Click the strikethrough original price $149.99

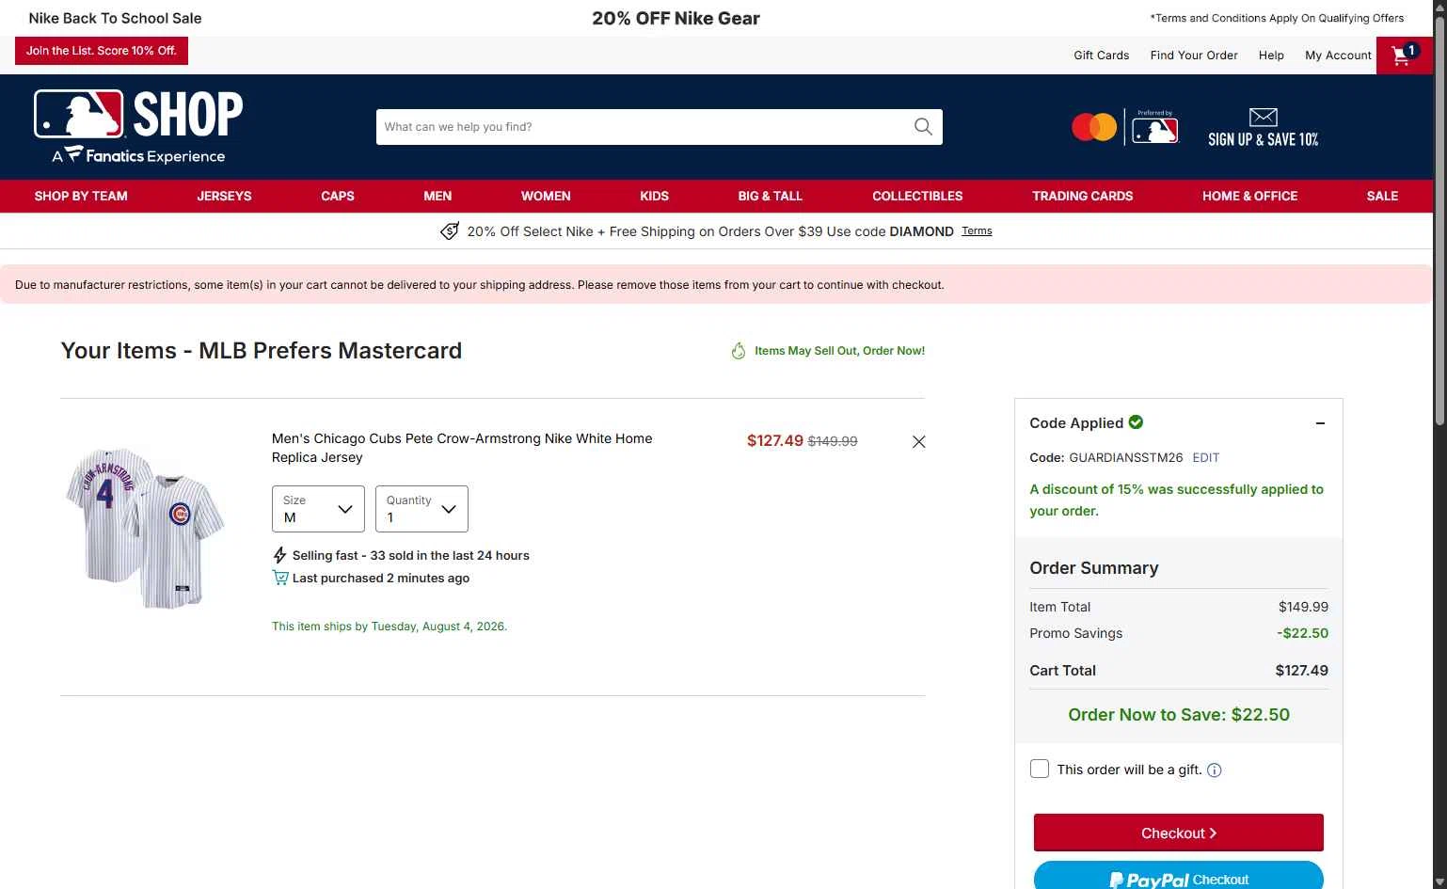[833, 441]
